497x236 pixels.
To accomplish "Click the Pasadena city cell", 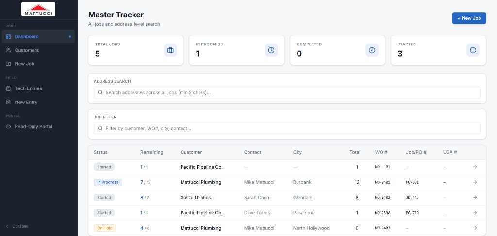I will 304,213.
